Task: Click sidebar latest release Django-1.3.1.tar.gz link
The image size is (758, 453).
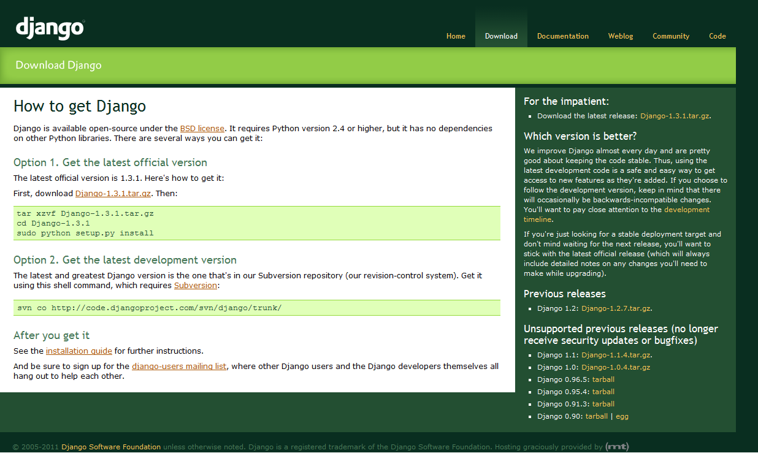Action: (675, 116)
